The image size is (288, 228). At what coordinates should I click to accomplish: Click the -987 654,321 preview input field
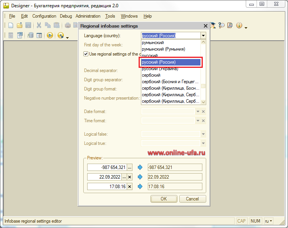click(107, 167)
